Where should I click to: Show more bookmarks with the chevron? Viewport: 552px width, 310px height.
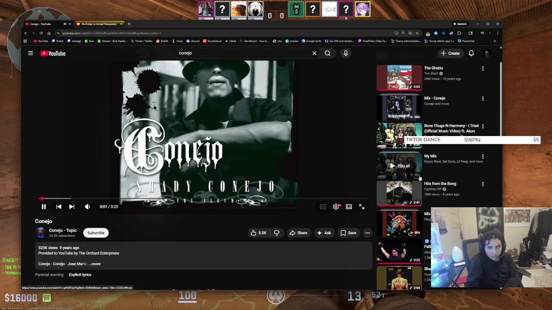[x=495, y=41]
